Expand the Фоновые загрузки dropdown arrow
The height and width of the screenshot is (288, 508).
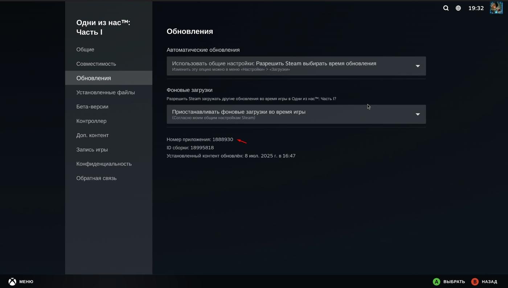pyautogui.click(x=418, y=114)
